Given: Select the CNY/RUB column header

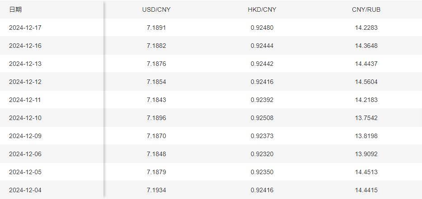Looking at the screenshot, I should tap(366, 9).
